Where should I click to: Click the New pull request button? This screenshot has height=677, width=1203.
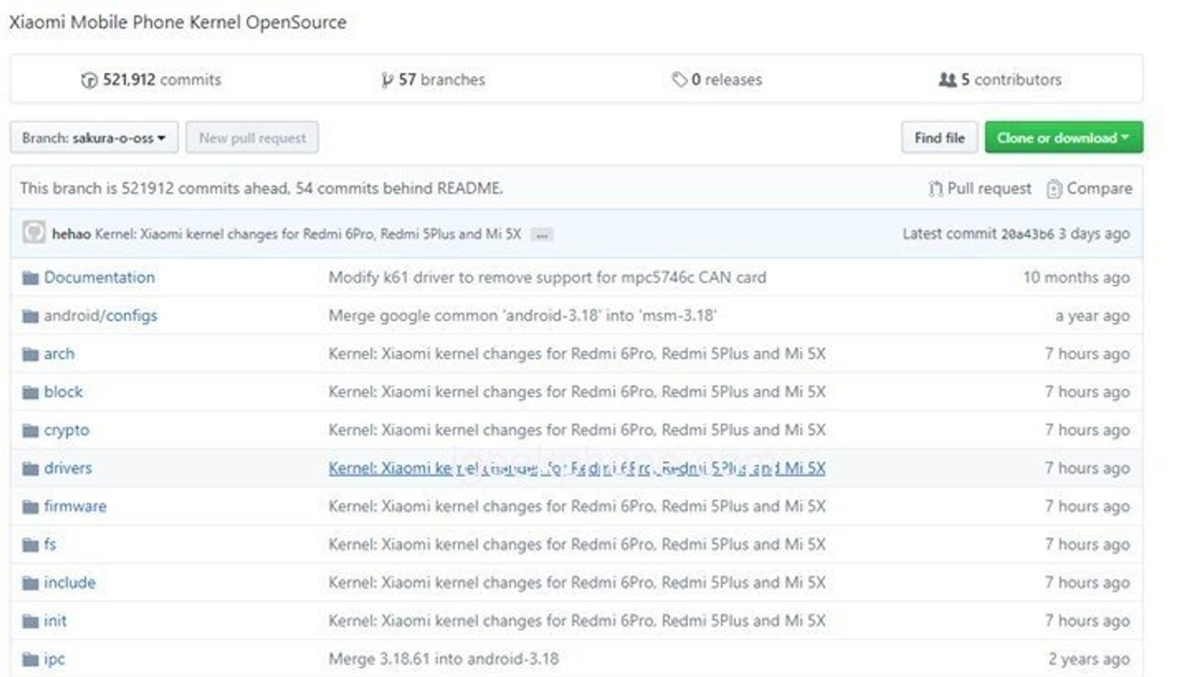[x=252, y=138]
